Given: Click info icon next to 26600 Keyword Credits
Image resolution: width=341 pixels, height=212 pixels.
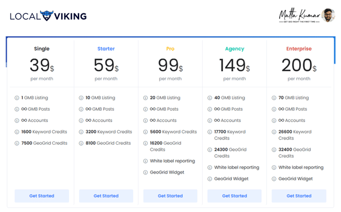Looking at the screenshot, I should [274, 132].
